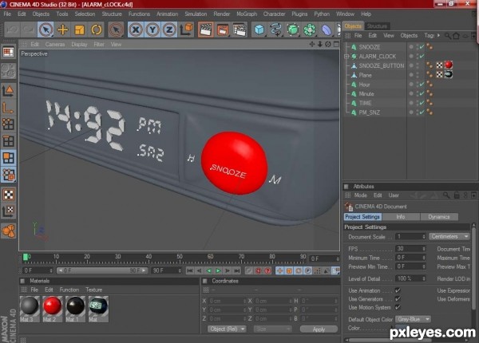Select the black Mat 1 material
The height and width of the screenshot is (343, 479).
point(75,309)
